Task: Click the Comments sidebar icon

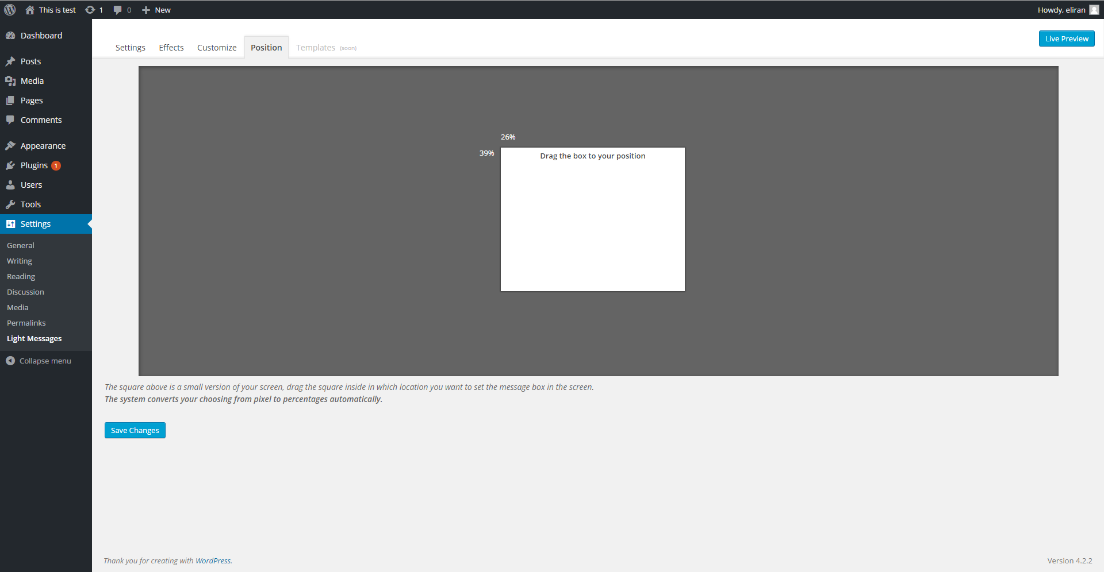Action: point(10,120)
